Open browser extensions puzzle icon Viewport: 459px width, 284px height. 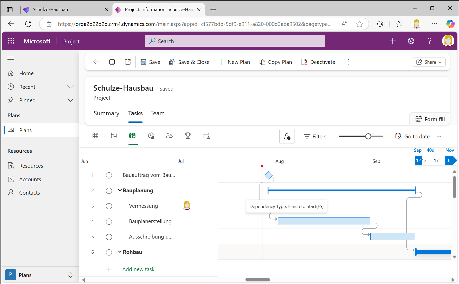pos(380,24)
